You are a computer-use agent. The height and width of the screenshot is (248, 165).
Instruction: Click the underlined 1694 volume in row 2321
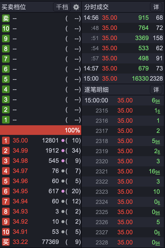154,171
